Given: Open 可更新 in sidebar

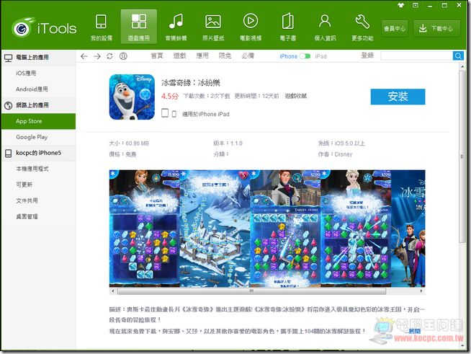Looking at the screenshot, I should tap(38, 185).
